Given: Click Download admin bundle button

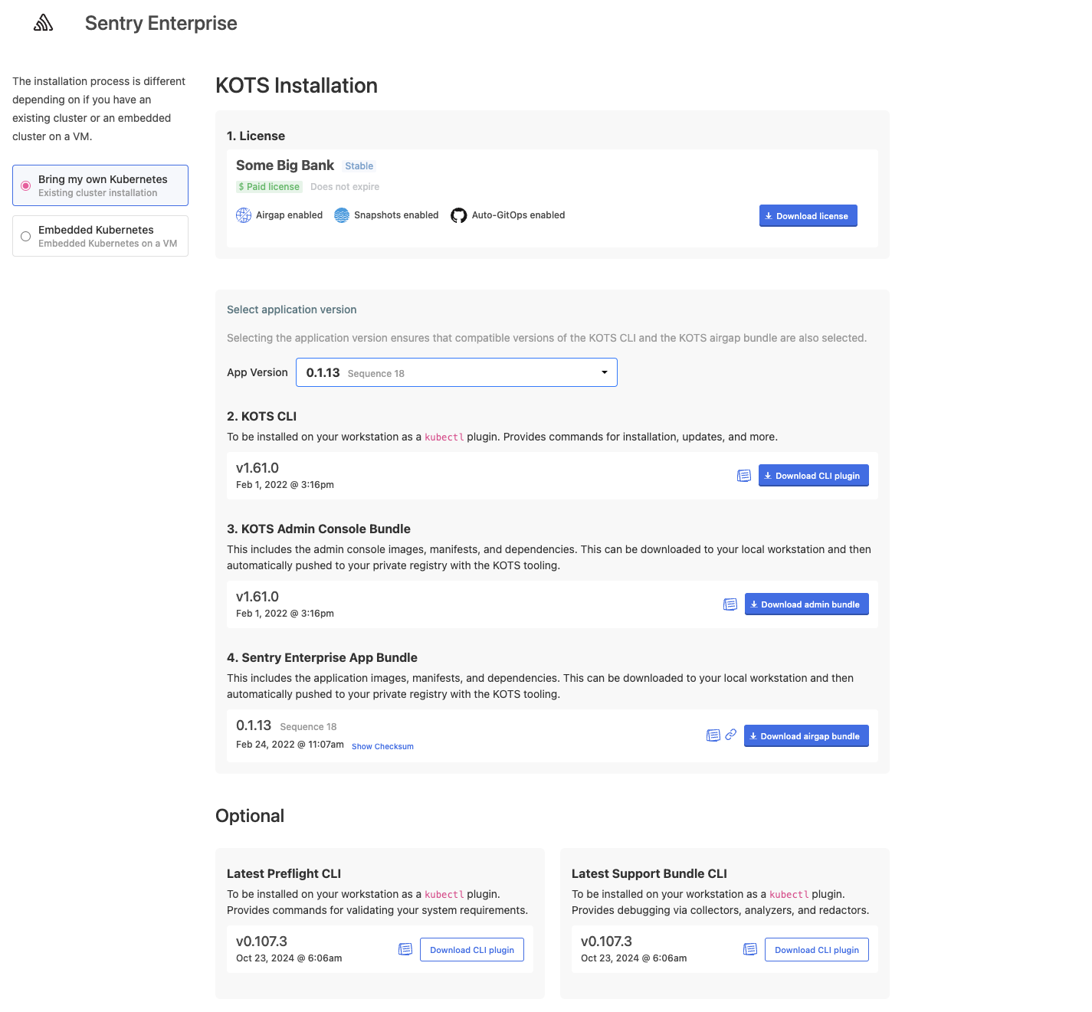Looking at the screenshot, I should (807, 604).
